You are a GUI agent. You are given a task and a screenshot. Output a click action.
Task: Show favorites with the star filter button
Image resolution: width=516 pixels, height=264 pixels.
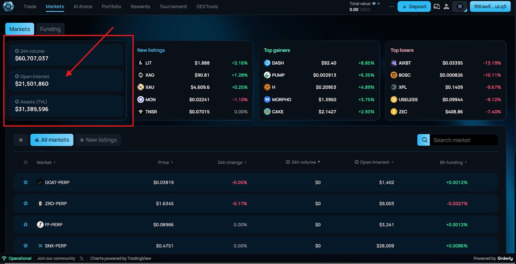click(21, 140)
